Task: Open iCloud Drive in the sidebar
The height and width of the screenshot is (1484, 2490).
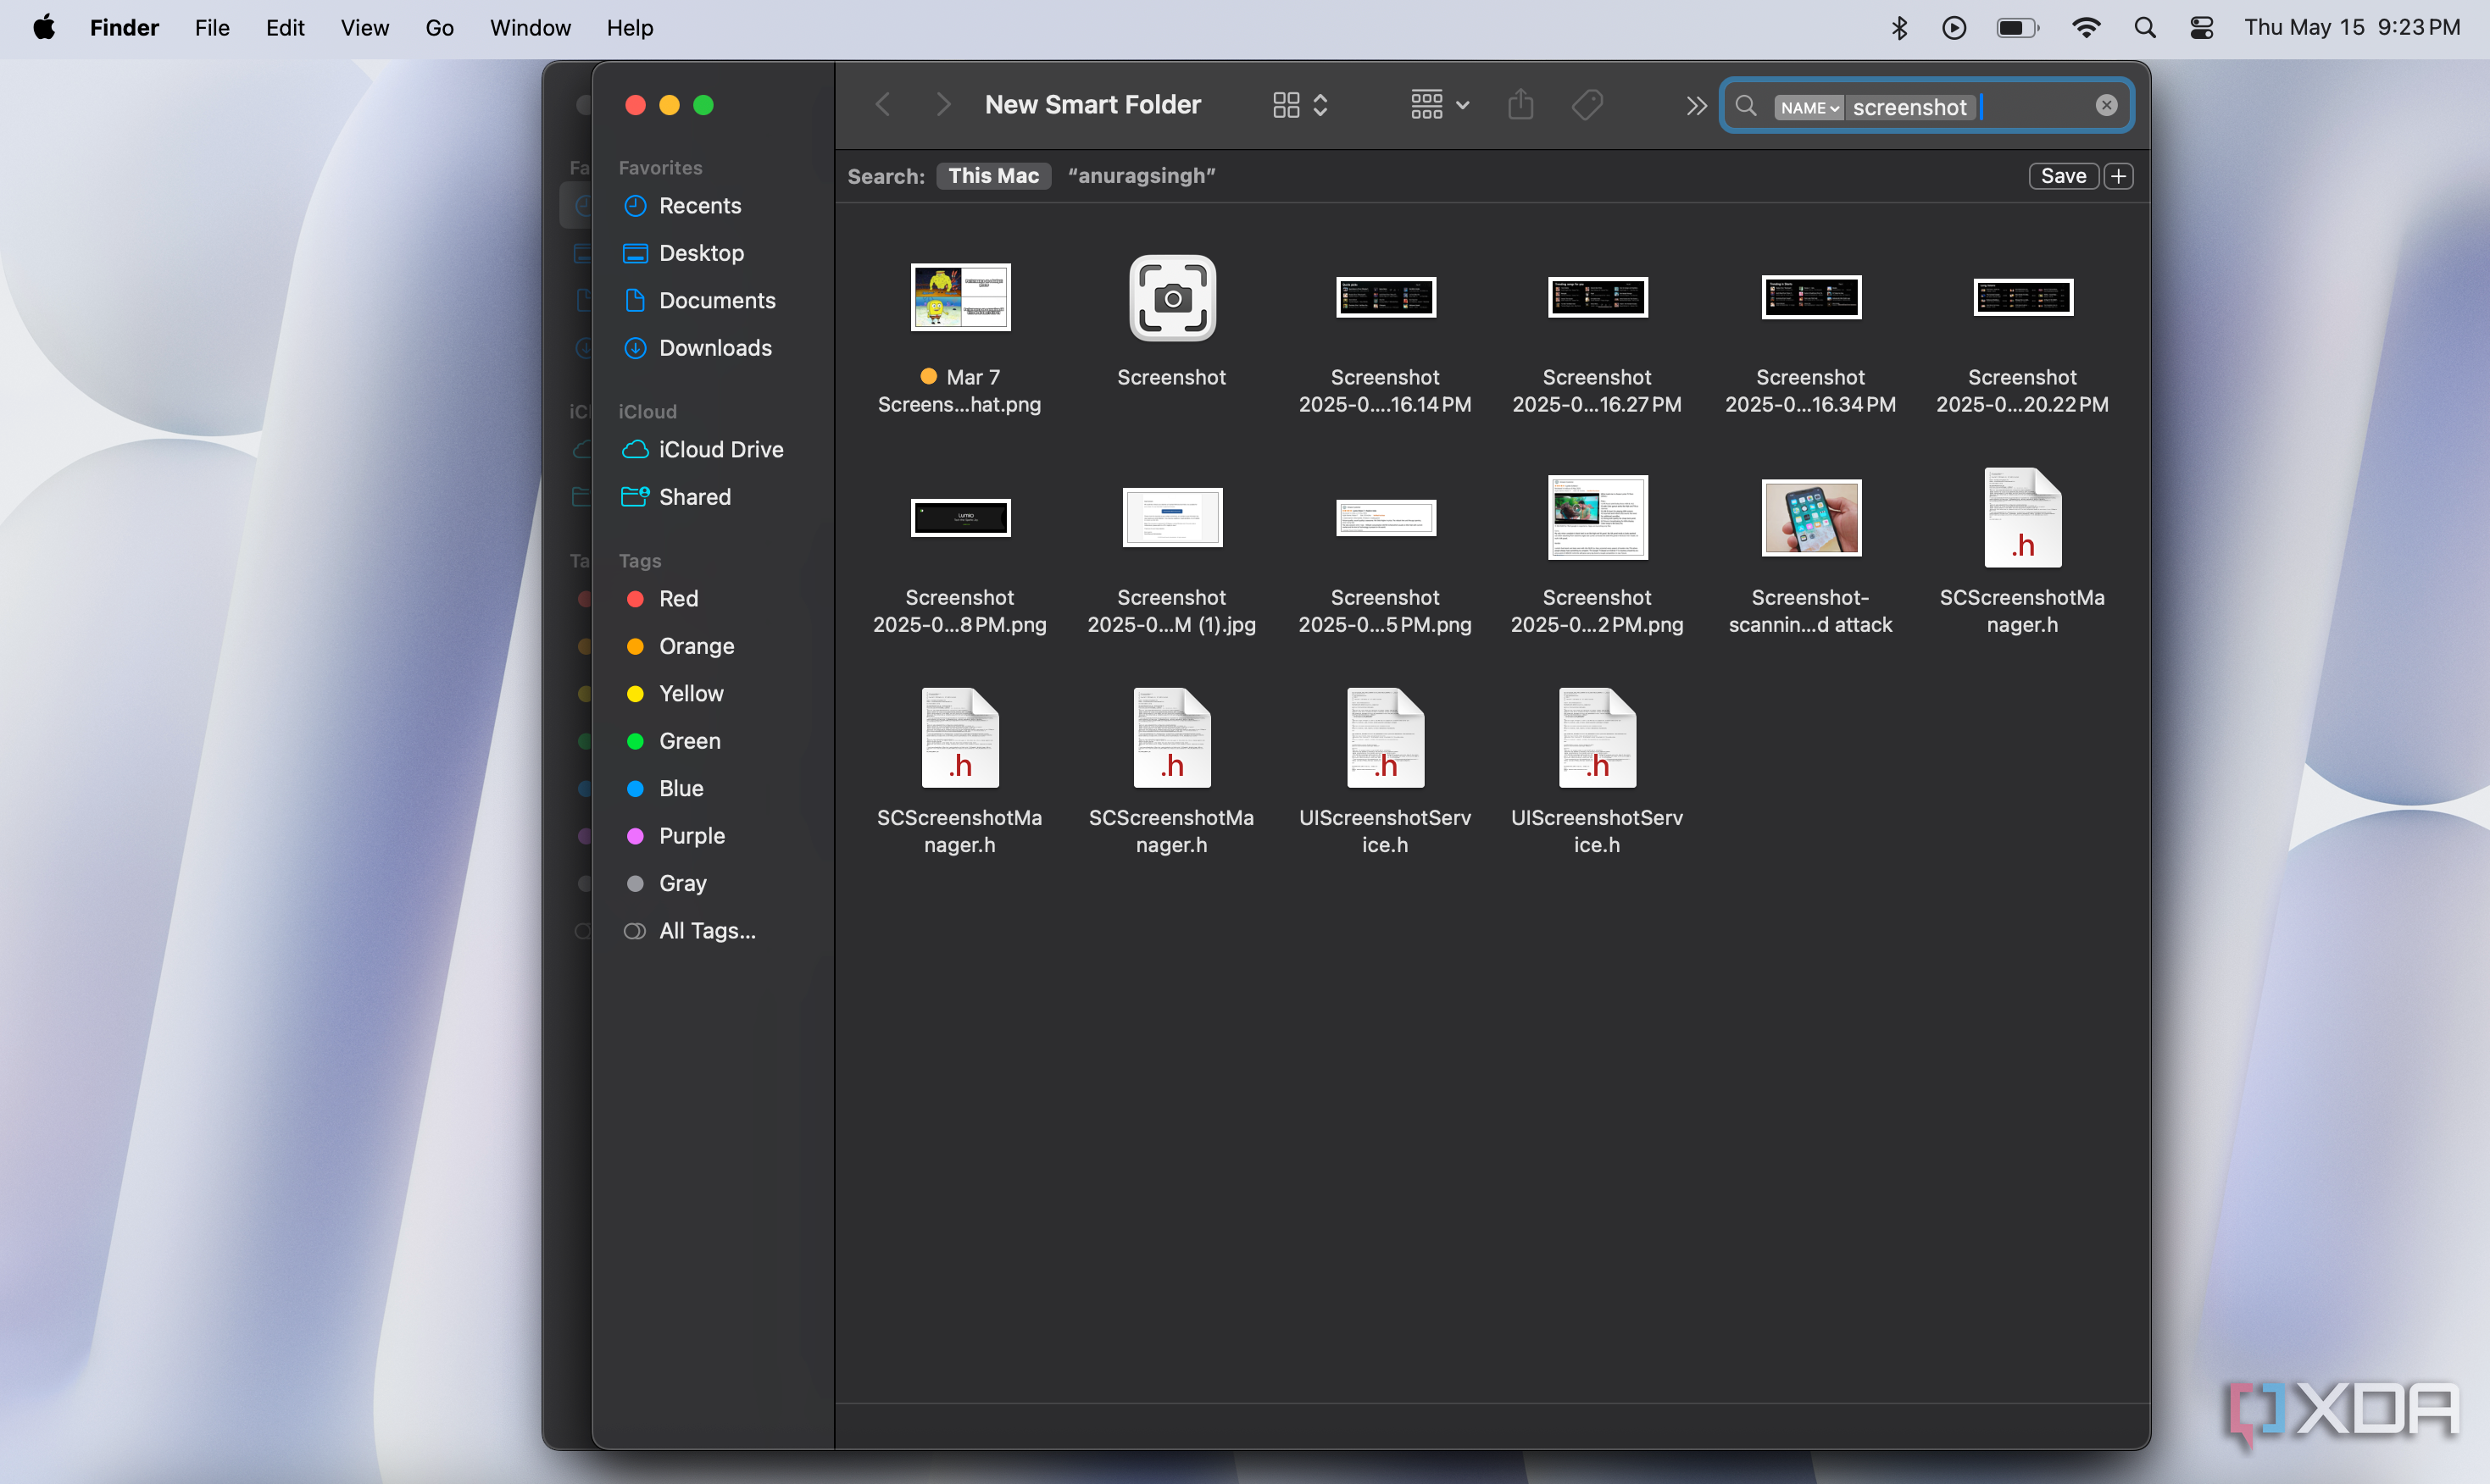Action: (x=720, y=450)
